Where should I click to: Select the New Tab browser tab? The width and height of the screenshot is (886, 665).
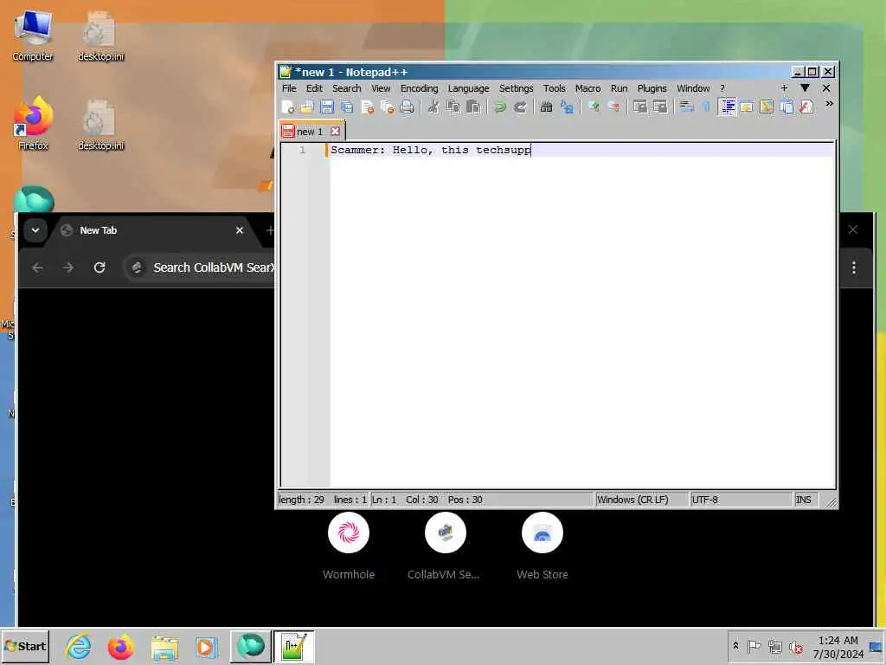point(152,230)
